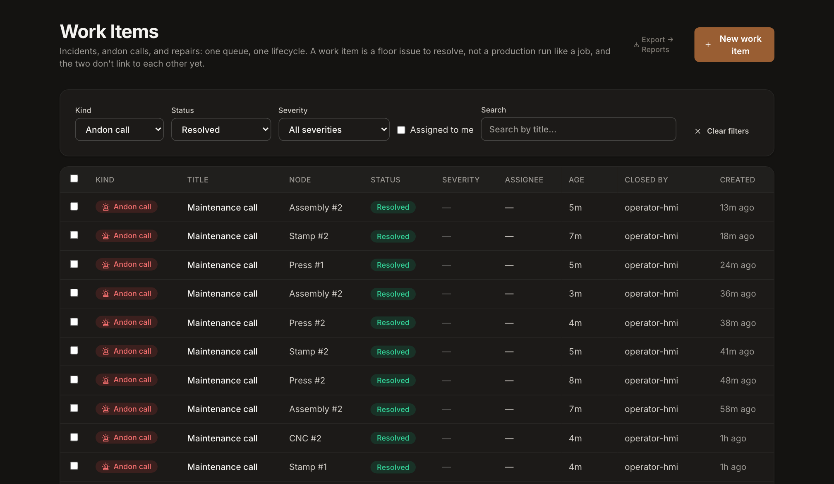Image resolution: width=834 pixels, height=484 pixels.
Task: Click the plus icon in New work item
Action: [x=708, y=45]
